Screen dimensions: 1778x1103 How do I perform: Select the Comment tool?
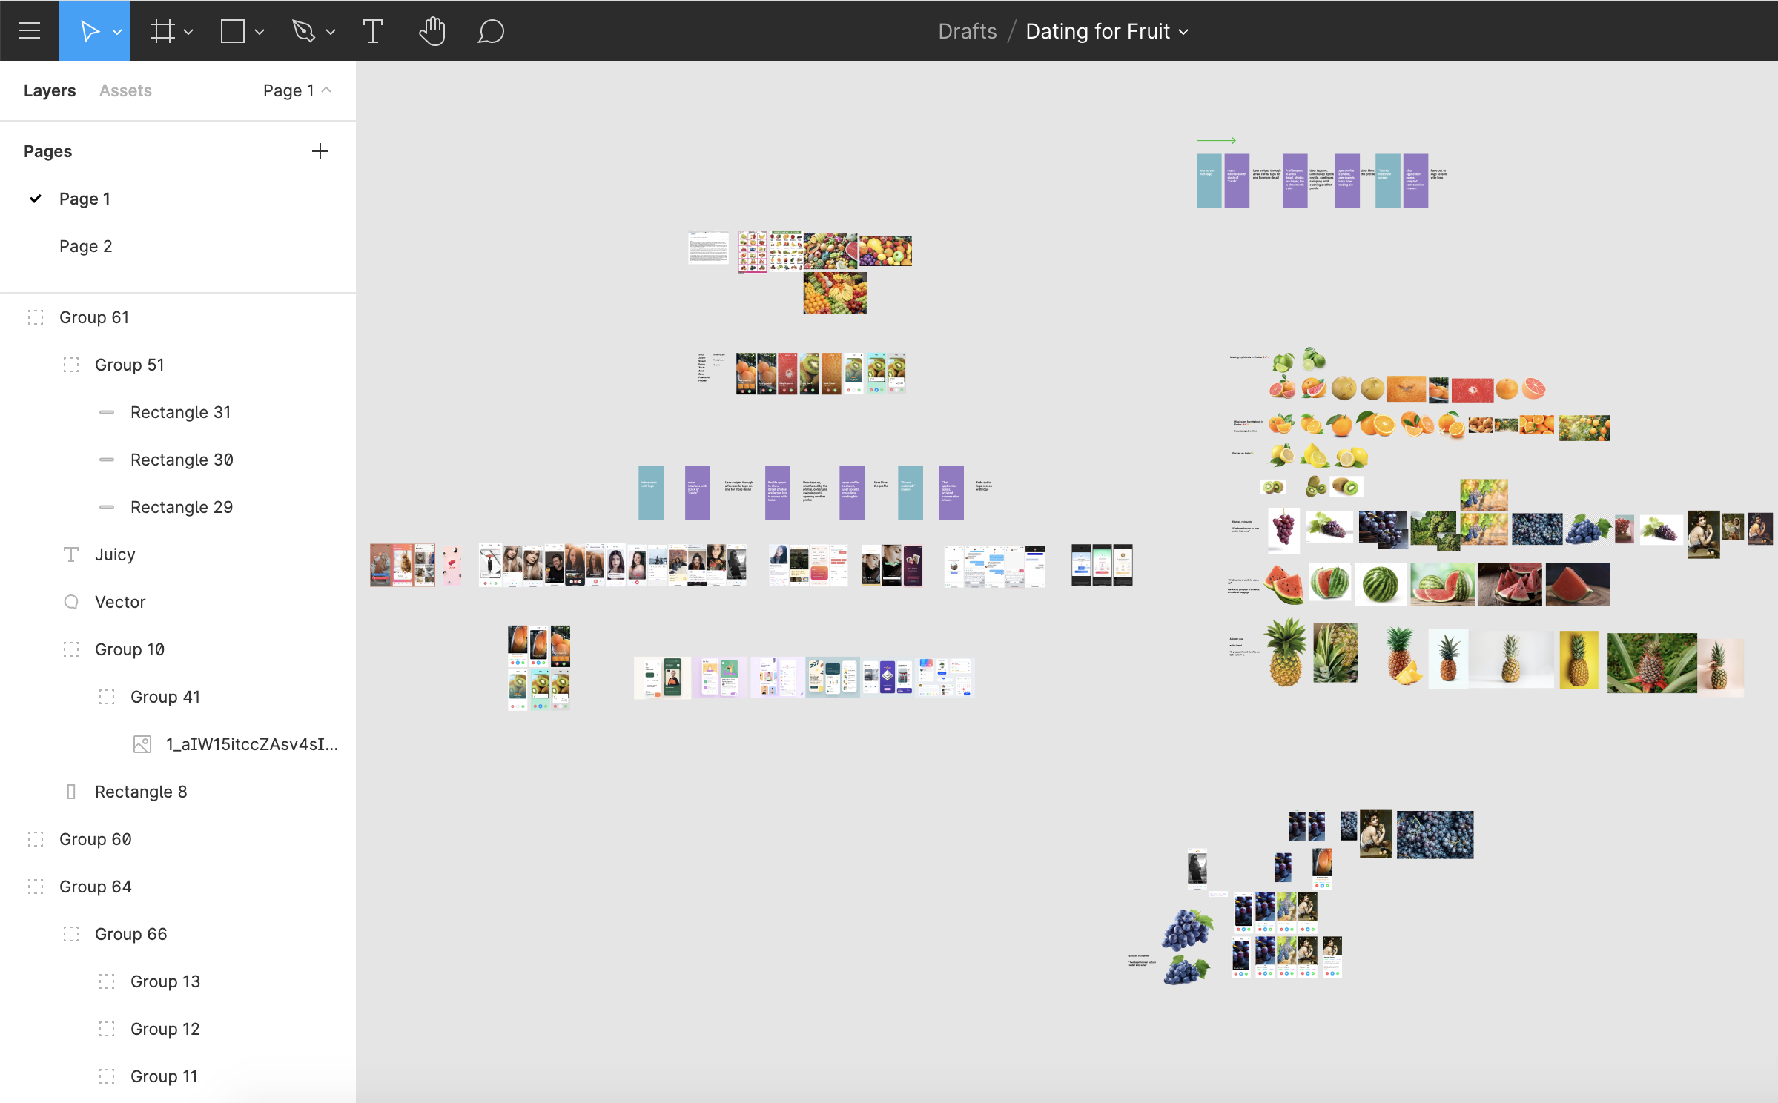click(491, 31)
